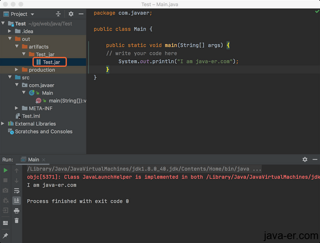The width and height of the screenshot is (320, 243).
Task: Click the blue src folder icon
Action: click(x=18, y=78)
